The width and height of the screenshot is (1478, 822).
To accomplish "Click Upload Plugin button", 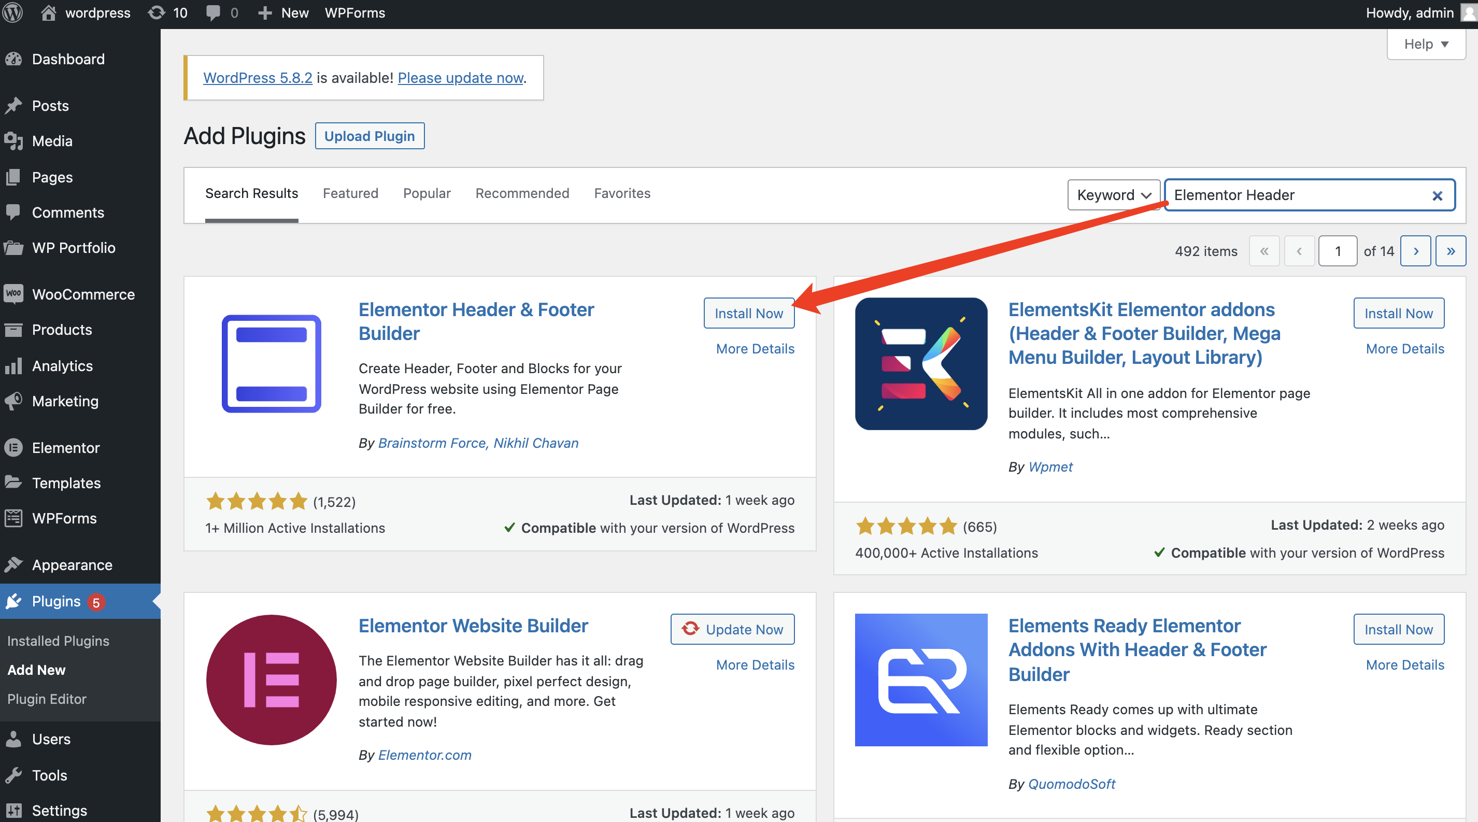I will (369, 136).
